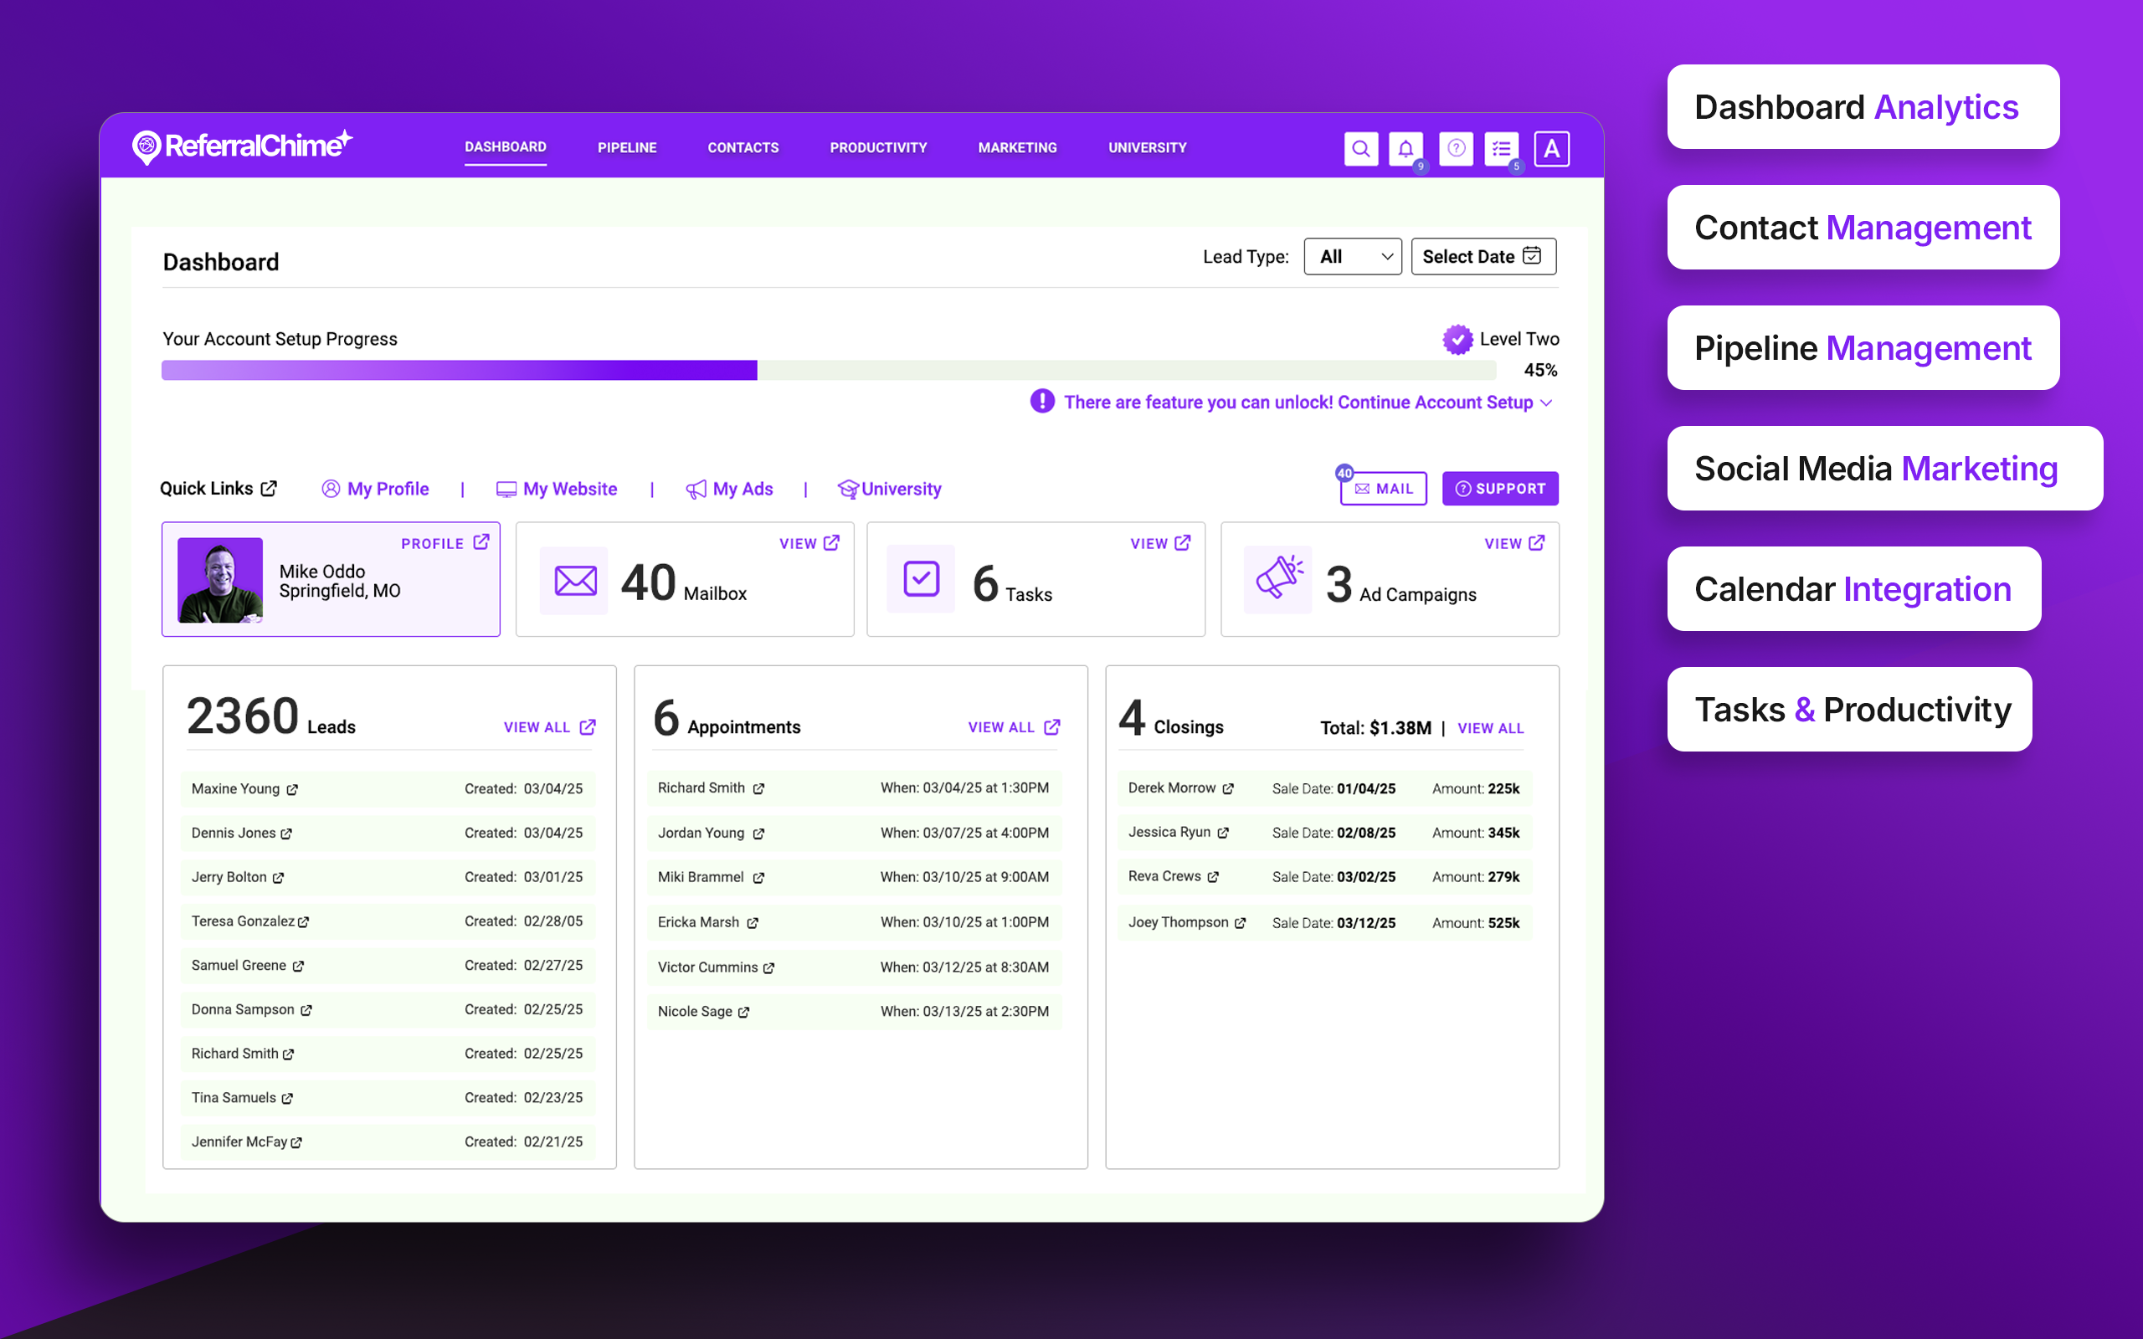Click the help question mark icon
2143x1339 pixels.
pyautogui.click(x=1455, y=149)
